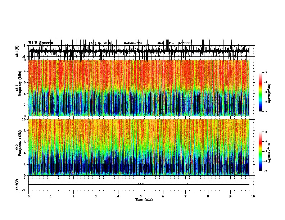Image resolution: width=285 pixels, height=220 pixels.
Task: Click the '-3' value on ch.2 color bar
Action: [265, 132]
